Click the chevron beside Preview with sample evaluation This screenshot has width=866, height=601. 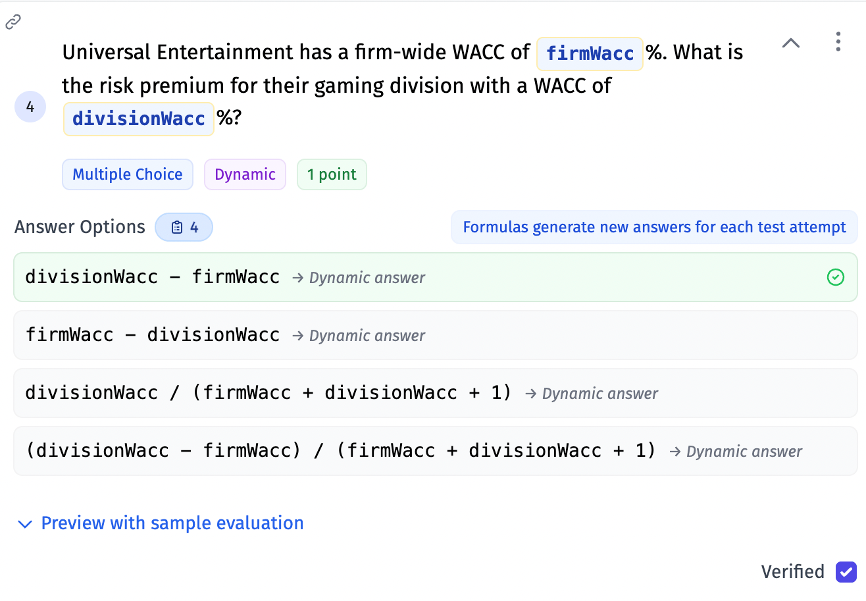coord(25,524)
